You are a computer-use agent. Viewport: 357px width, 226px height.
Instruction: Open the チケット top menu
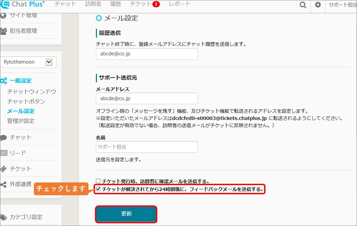pyautogui.click(x=141, y=4)
